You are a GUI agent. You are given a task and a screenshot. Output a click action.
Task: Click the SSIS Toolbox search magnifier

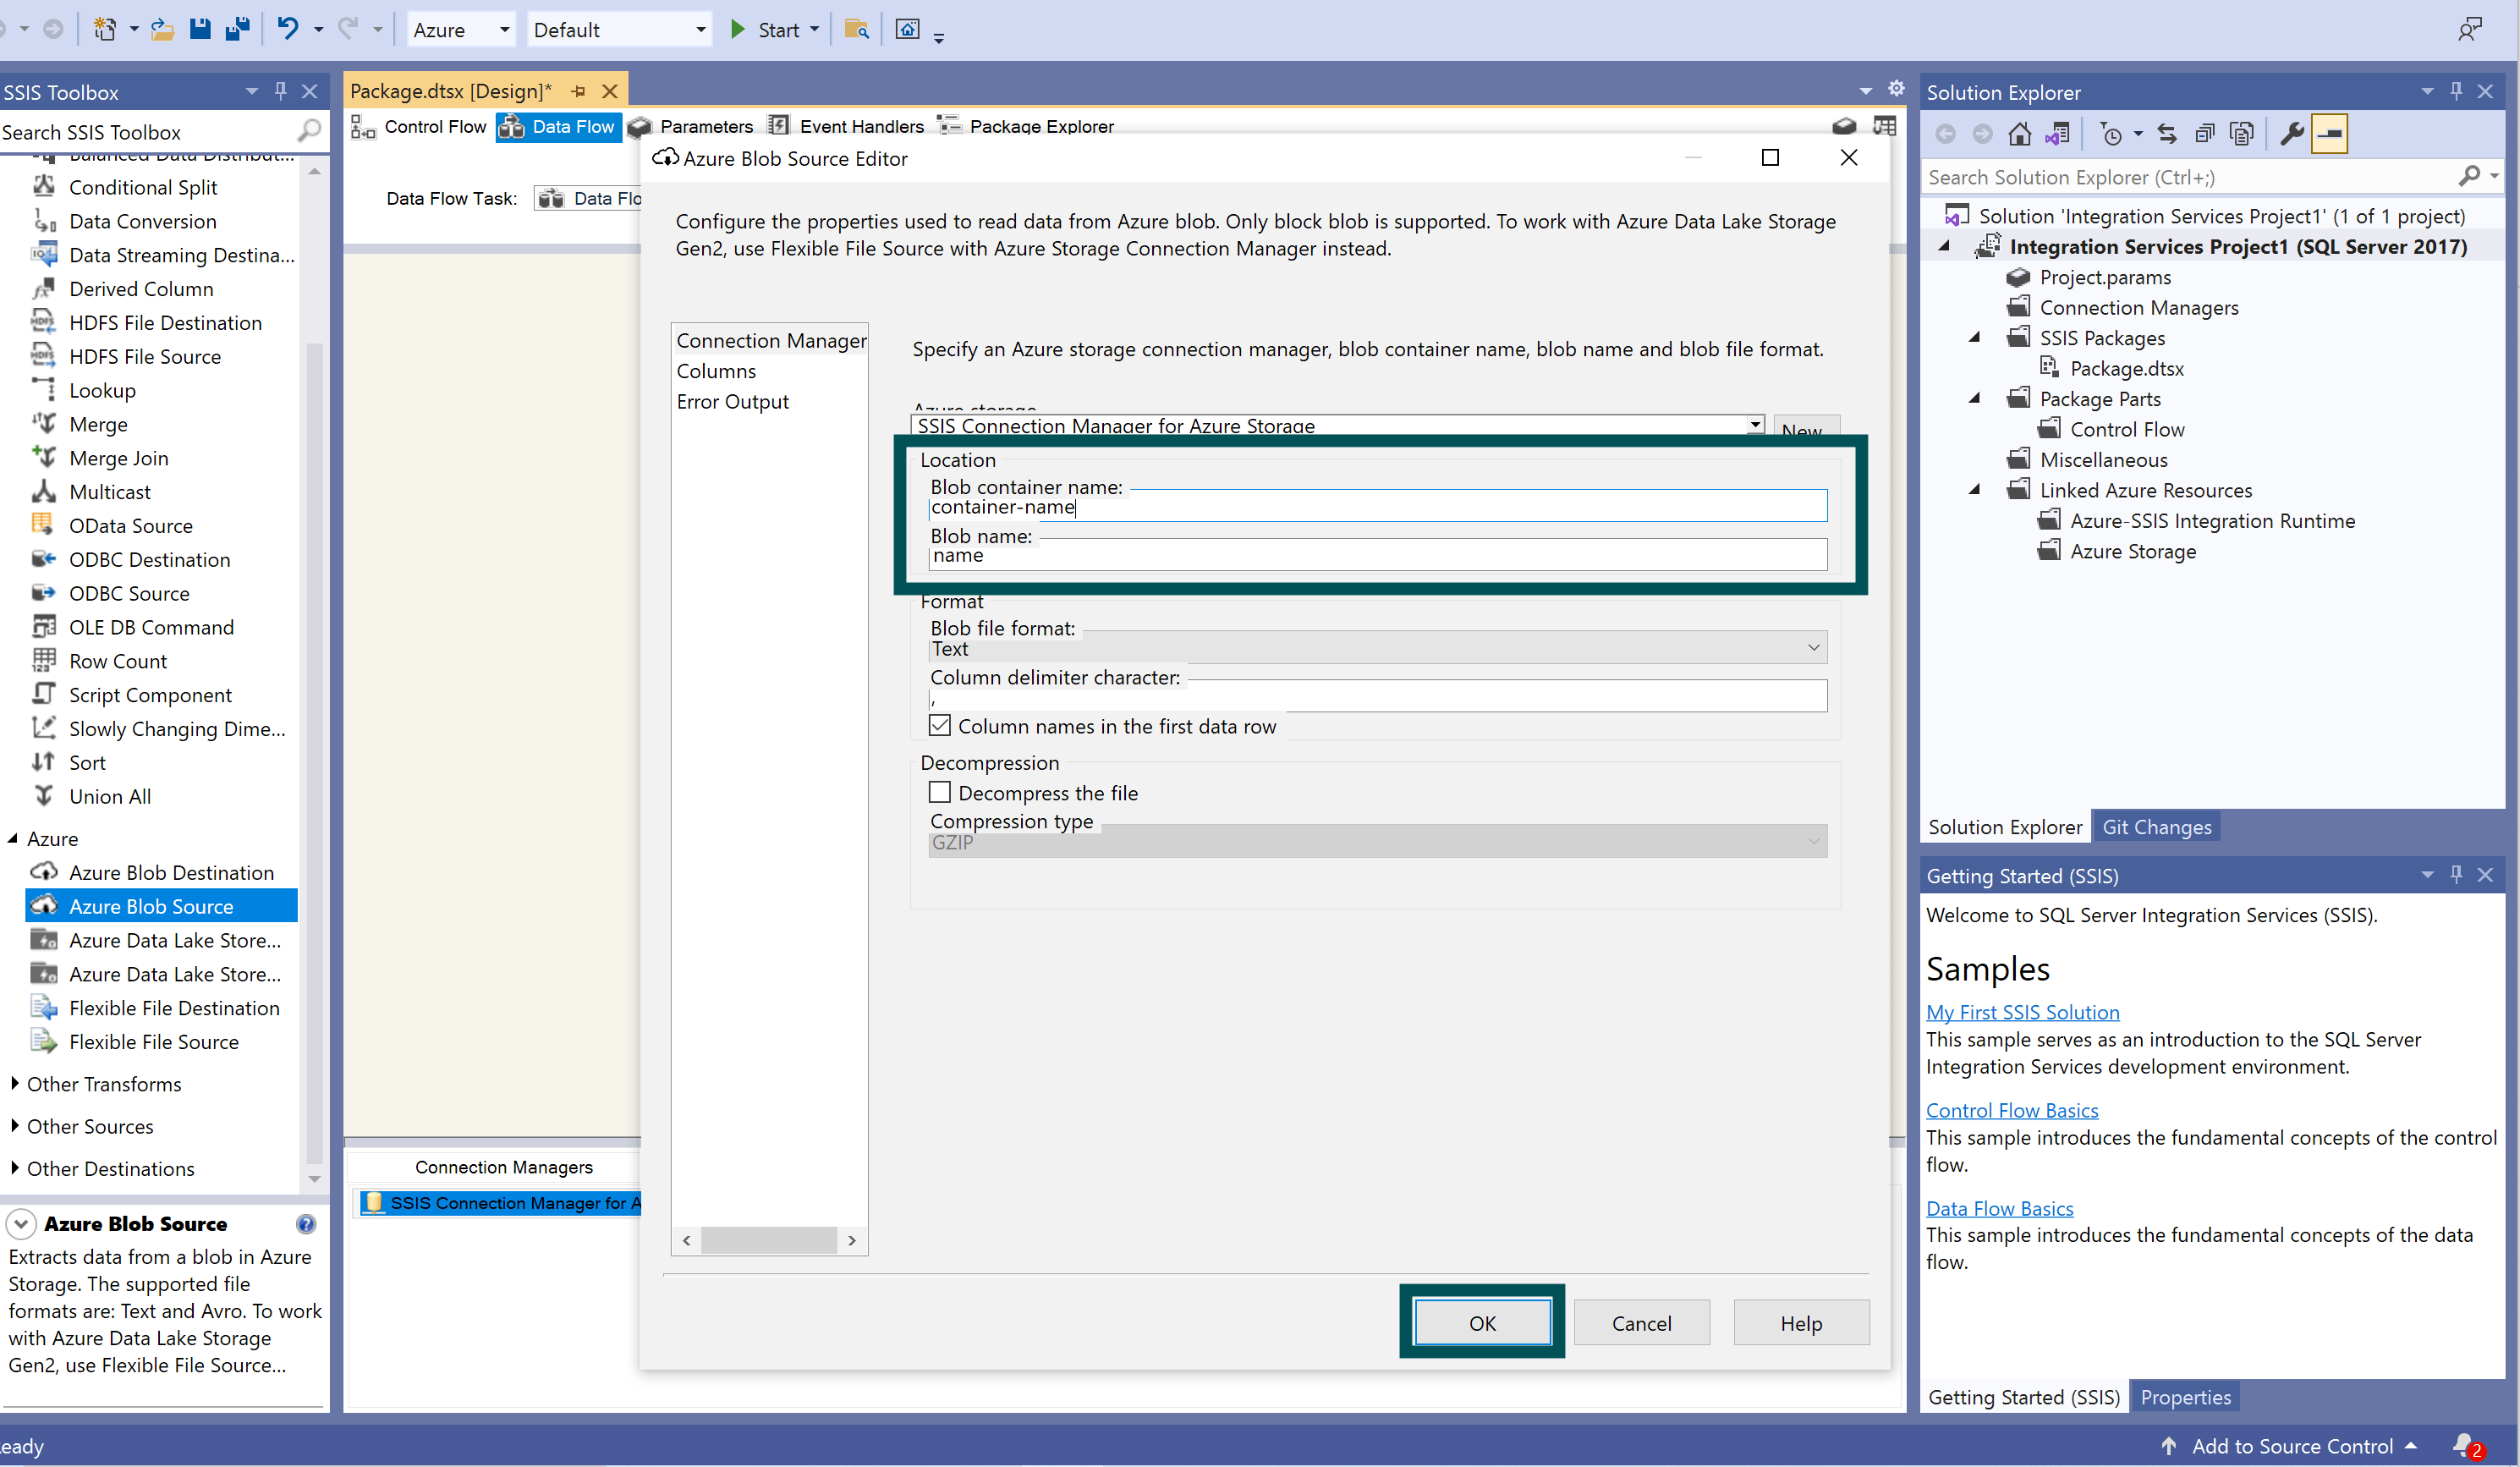coord(310,131)
